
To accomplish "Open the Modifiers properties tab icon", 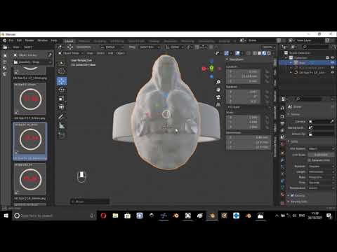I will tap(282, 160).
